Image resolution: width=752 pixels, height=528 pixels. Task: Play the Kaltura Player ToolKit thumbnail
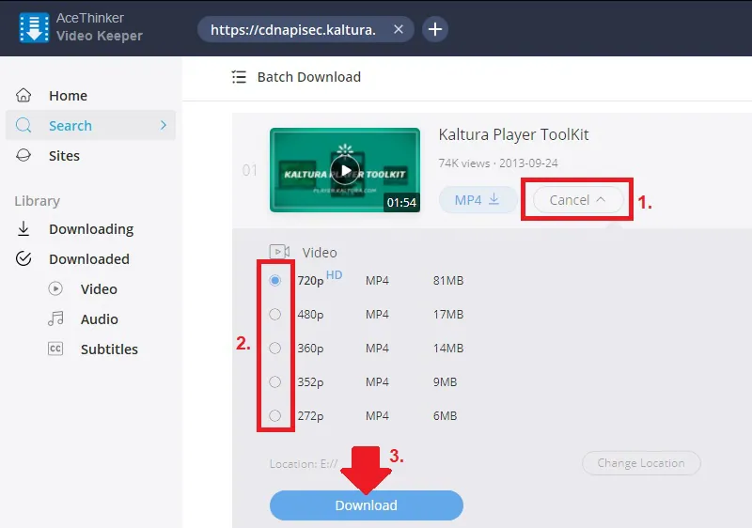point(345,170)
